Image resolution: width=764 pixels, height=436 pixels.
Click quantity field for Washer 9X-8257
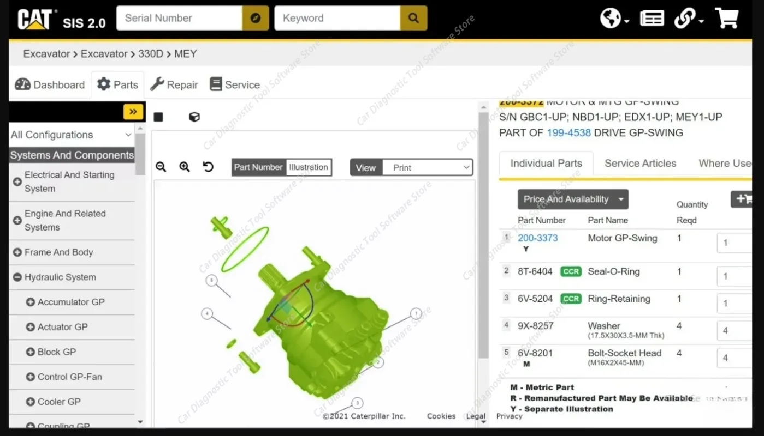click(x=735, y=330)
